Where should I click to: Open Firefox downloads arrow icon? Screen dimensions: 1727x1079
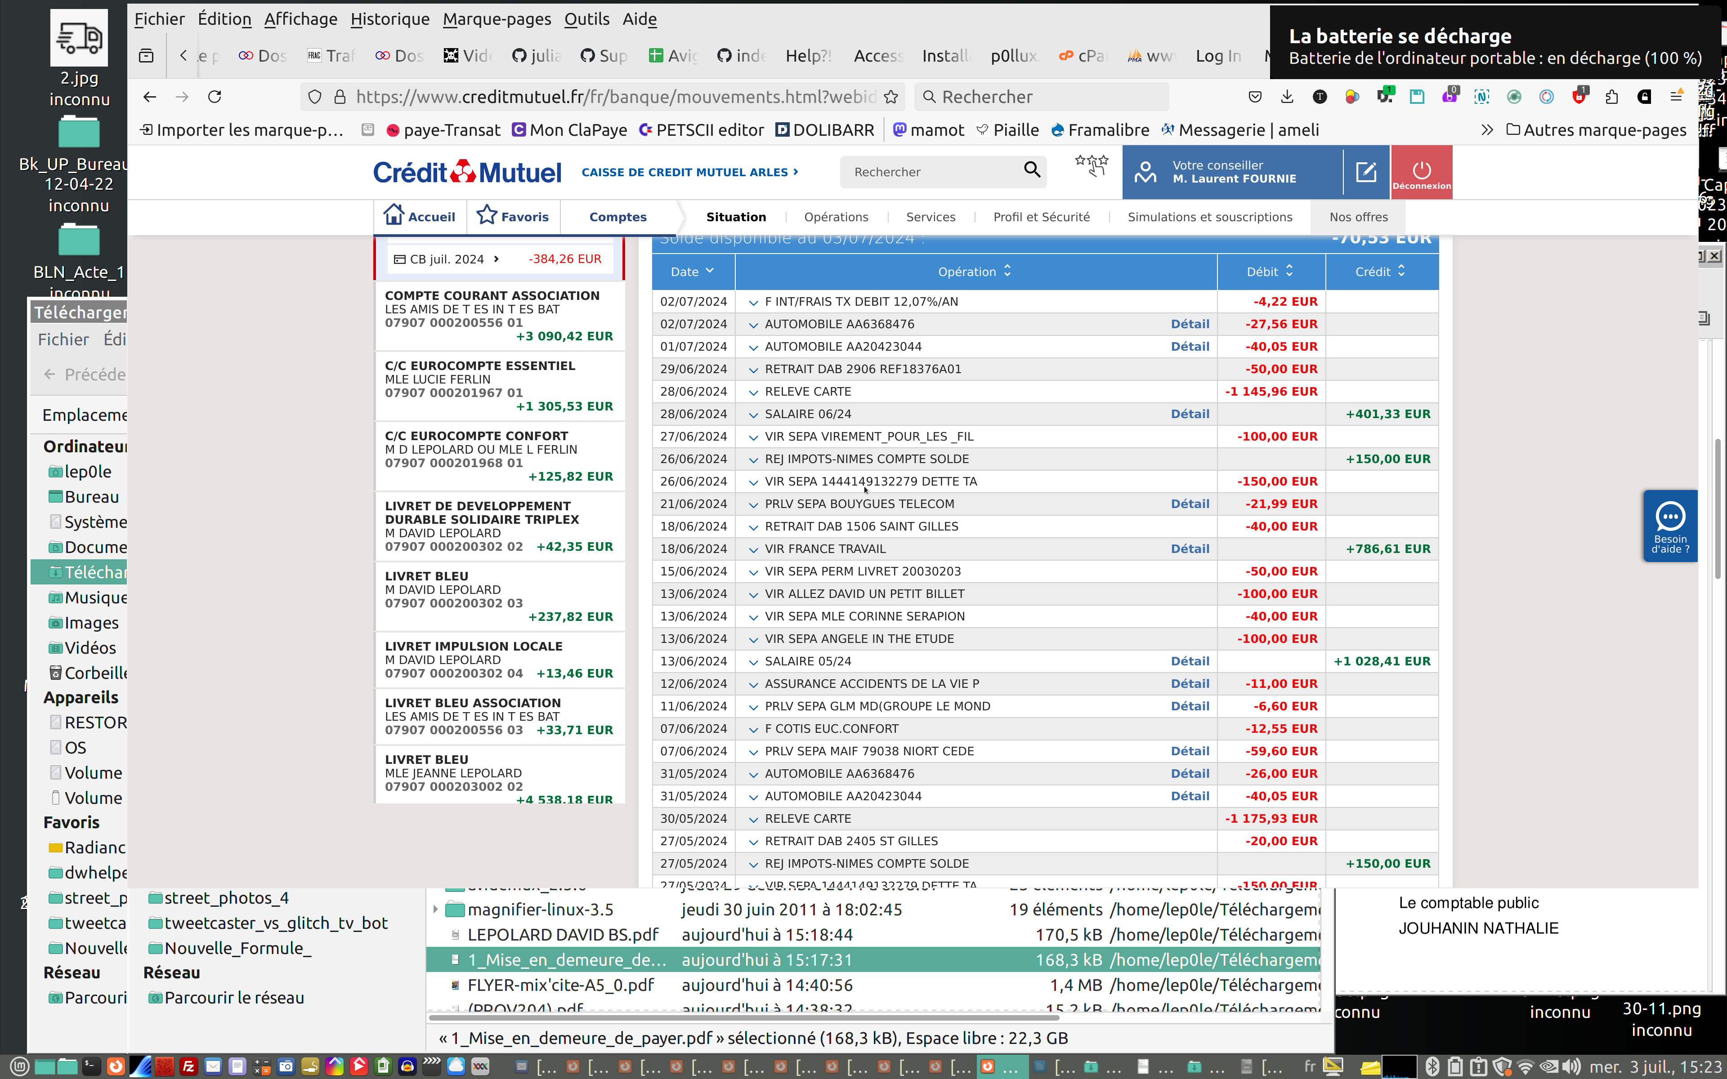click(1287, 97)
